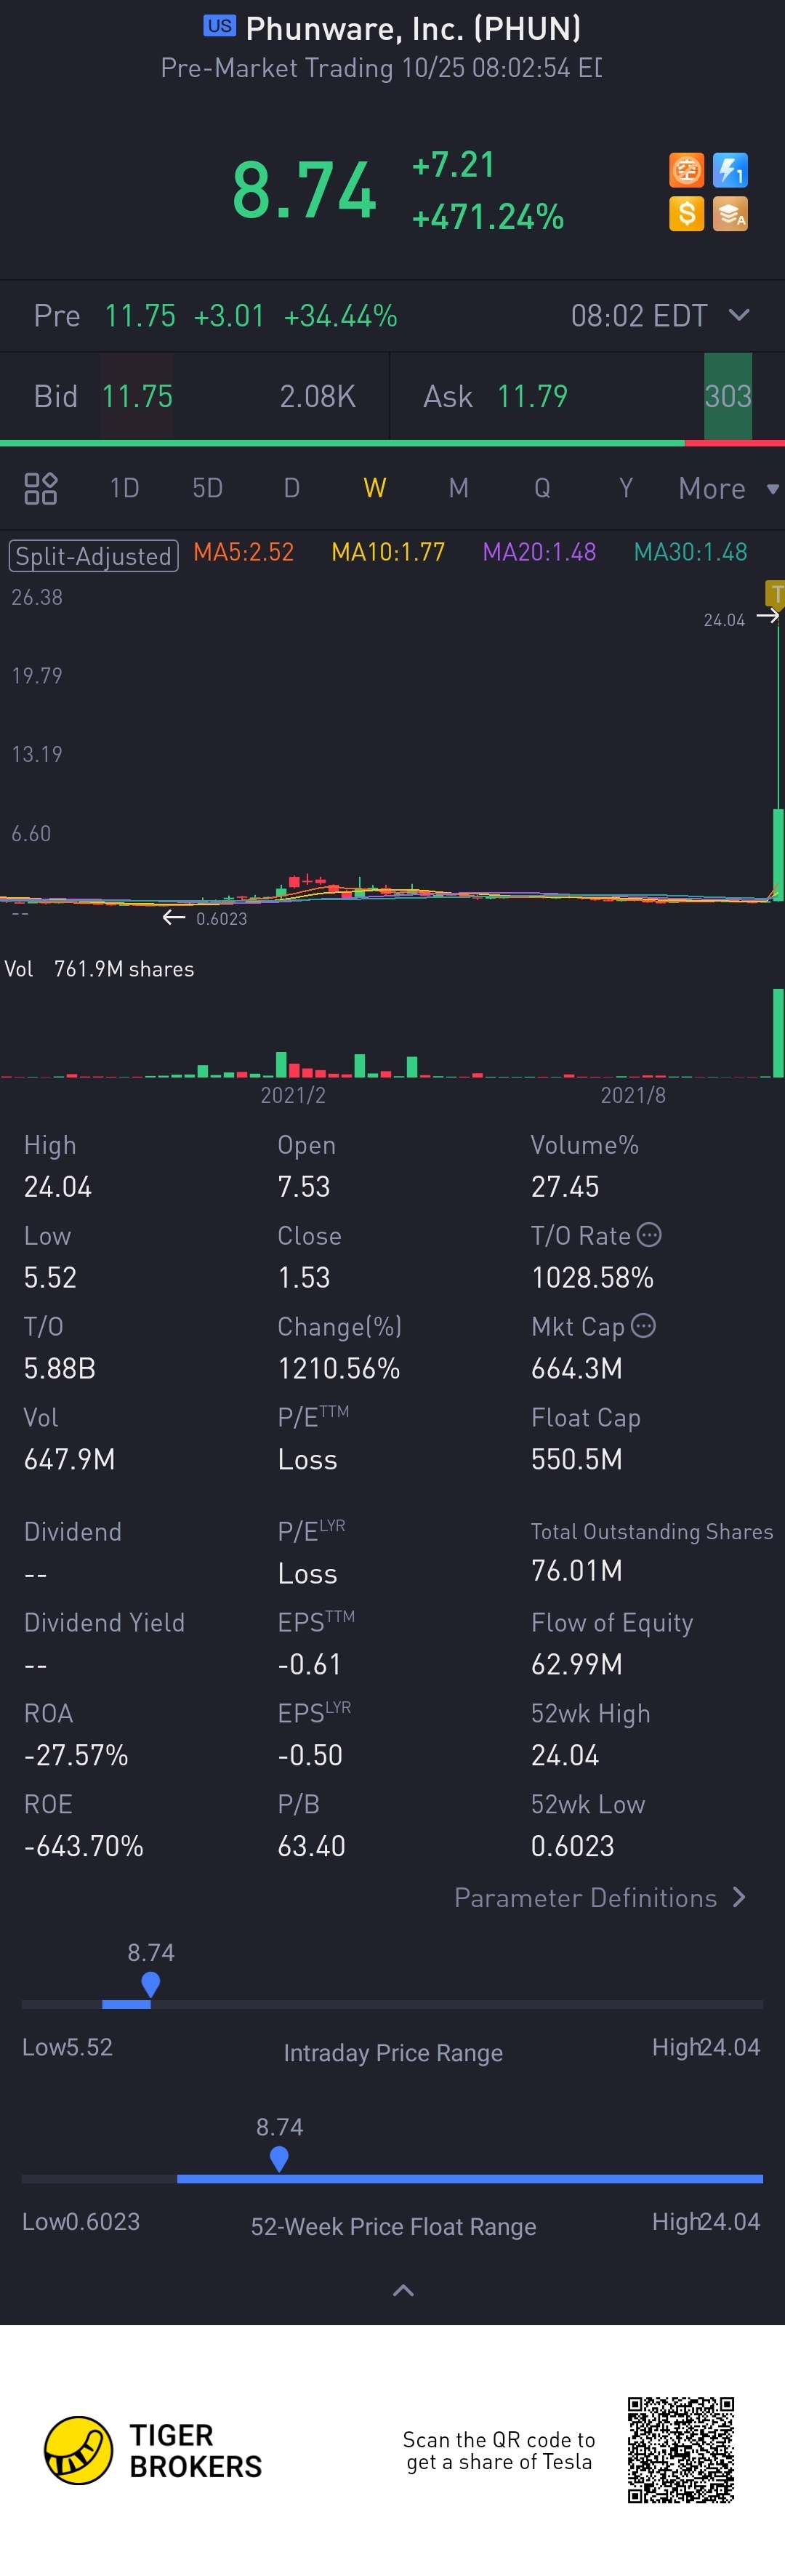The width and height of the screenshot is (785, 2576).
Task: Tap the Tiger Brokers logo
Action: tap(153, 2451)
